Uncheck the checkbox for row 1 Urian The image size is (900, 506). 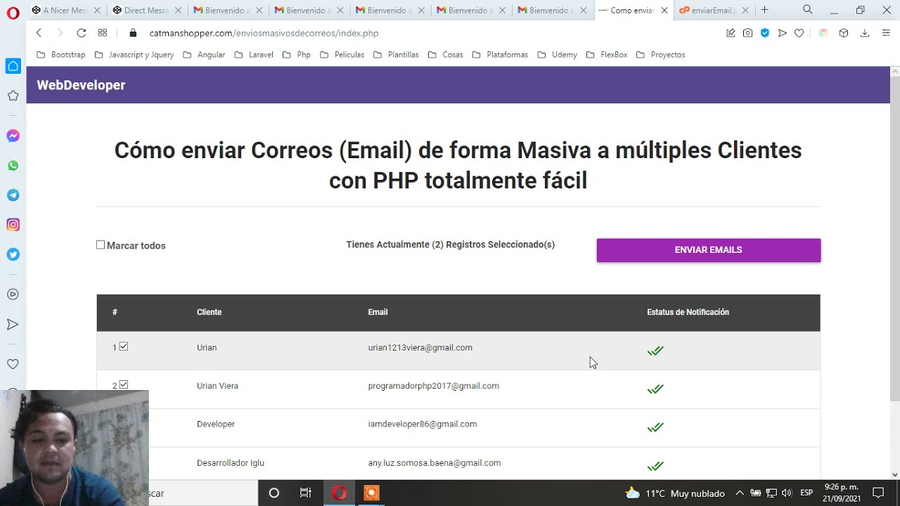(x=124, y=346)
